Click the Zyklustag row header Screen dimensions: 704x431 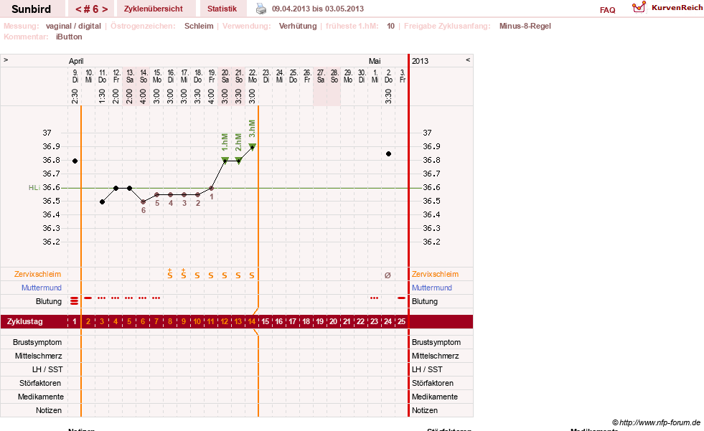click(x=24, y=321)
